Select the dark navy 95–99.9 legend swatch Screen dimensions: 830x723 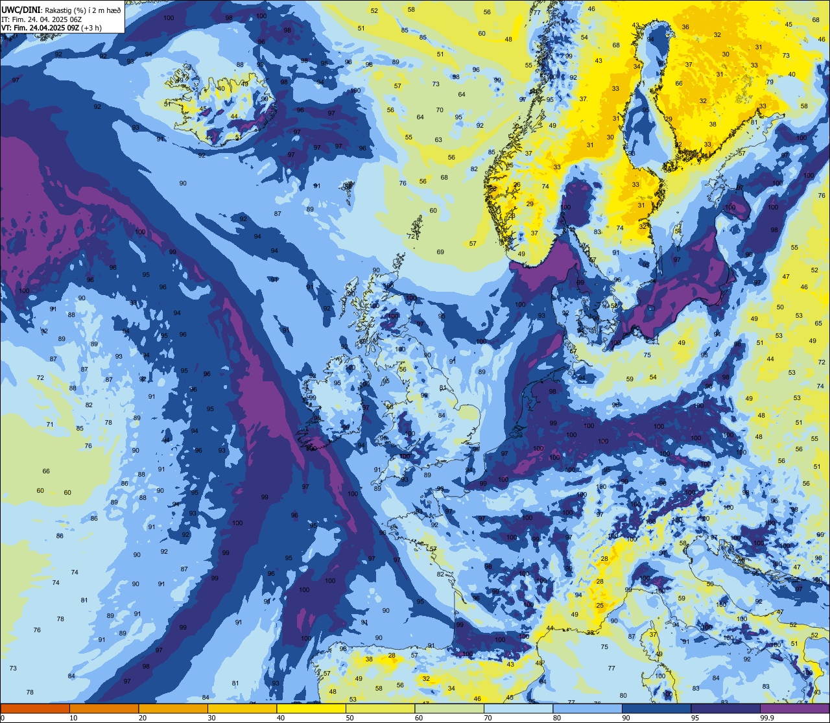tap(726, 708)
